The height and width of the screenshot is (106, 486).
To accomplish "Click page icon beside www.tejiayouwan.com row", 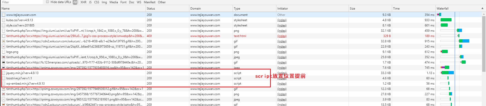I will [x=4, y=15].
